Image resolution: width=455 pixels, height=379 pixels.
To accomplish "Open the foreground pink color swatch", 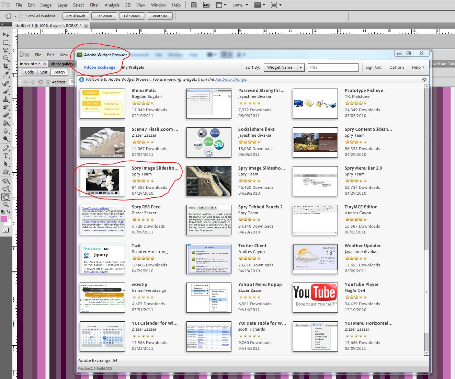I will (4, 219).
